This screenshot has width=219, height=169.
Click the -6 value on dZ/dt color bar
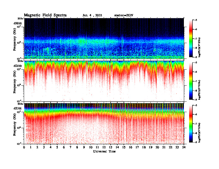click(x=196, y=114)
